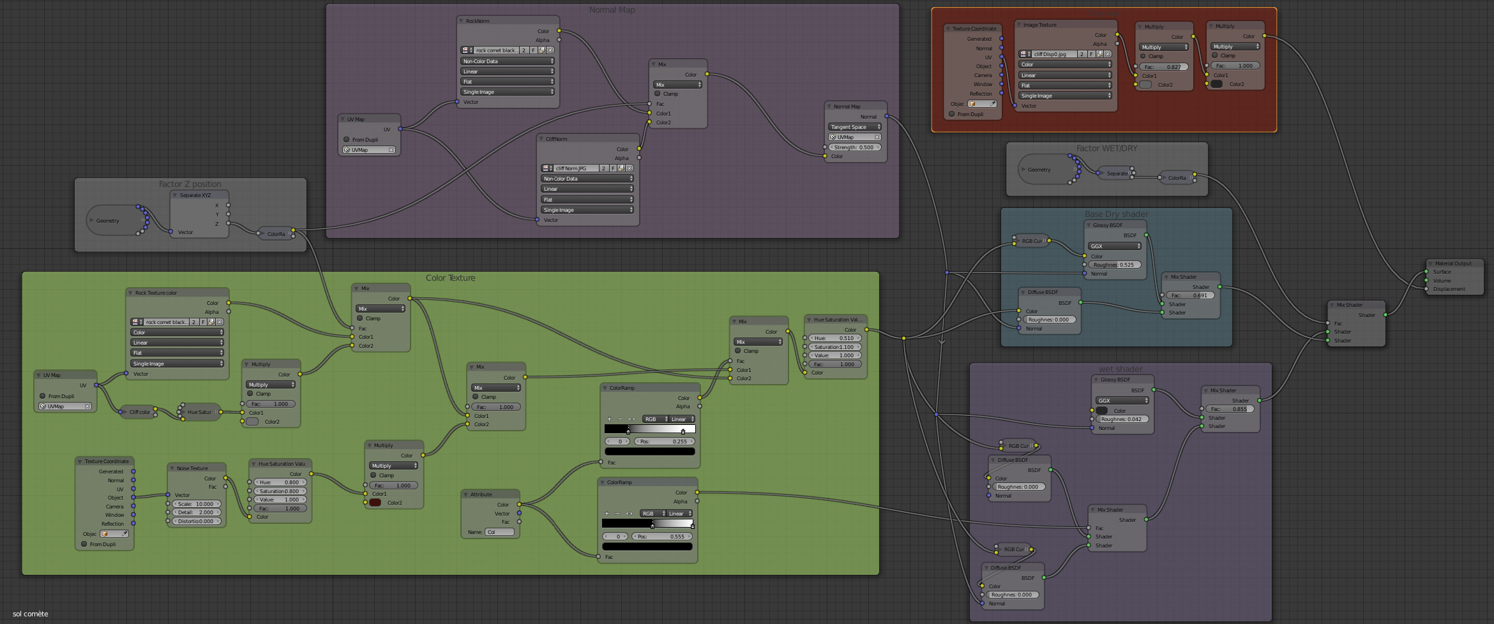Add a stop to the Pos 0.555 ColorRamp
Viewport: 1494px width, 624px height.
(607, 514)
